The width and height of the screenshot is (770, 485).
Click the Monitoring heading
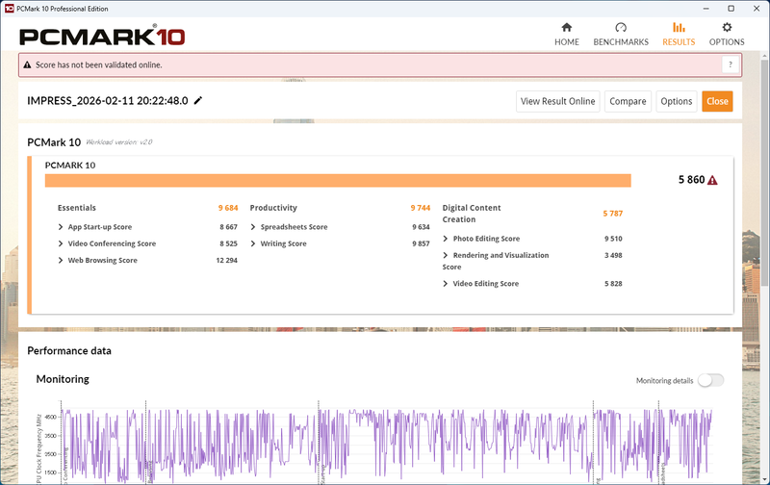pyautogui.click(x=63, y=379)
